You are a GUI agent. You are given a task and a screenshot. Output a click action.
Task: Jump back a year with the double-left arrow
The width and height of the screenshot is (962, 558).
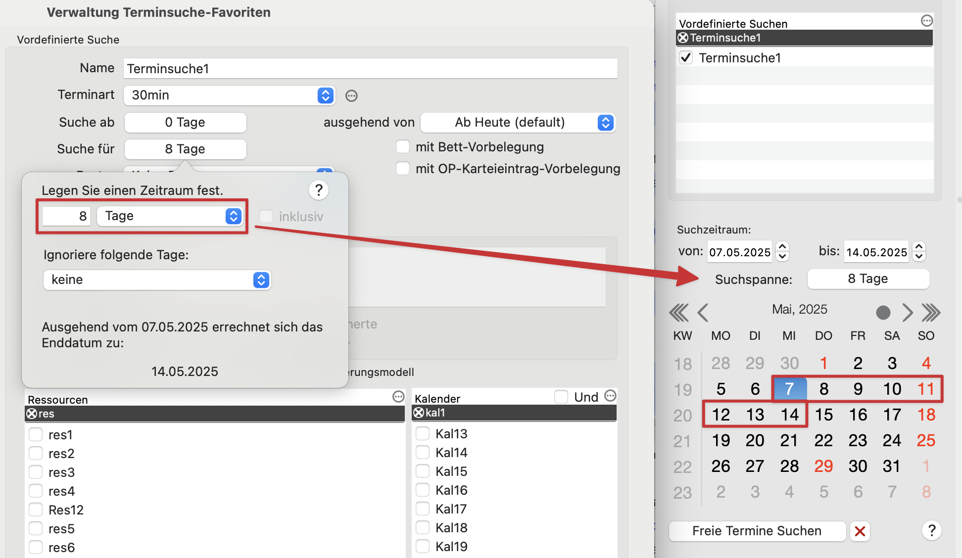[x=678, y=313]
